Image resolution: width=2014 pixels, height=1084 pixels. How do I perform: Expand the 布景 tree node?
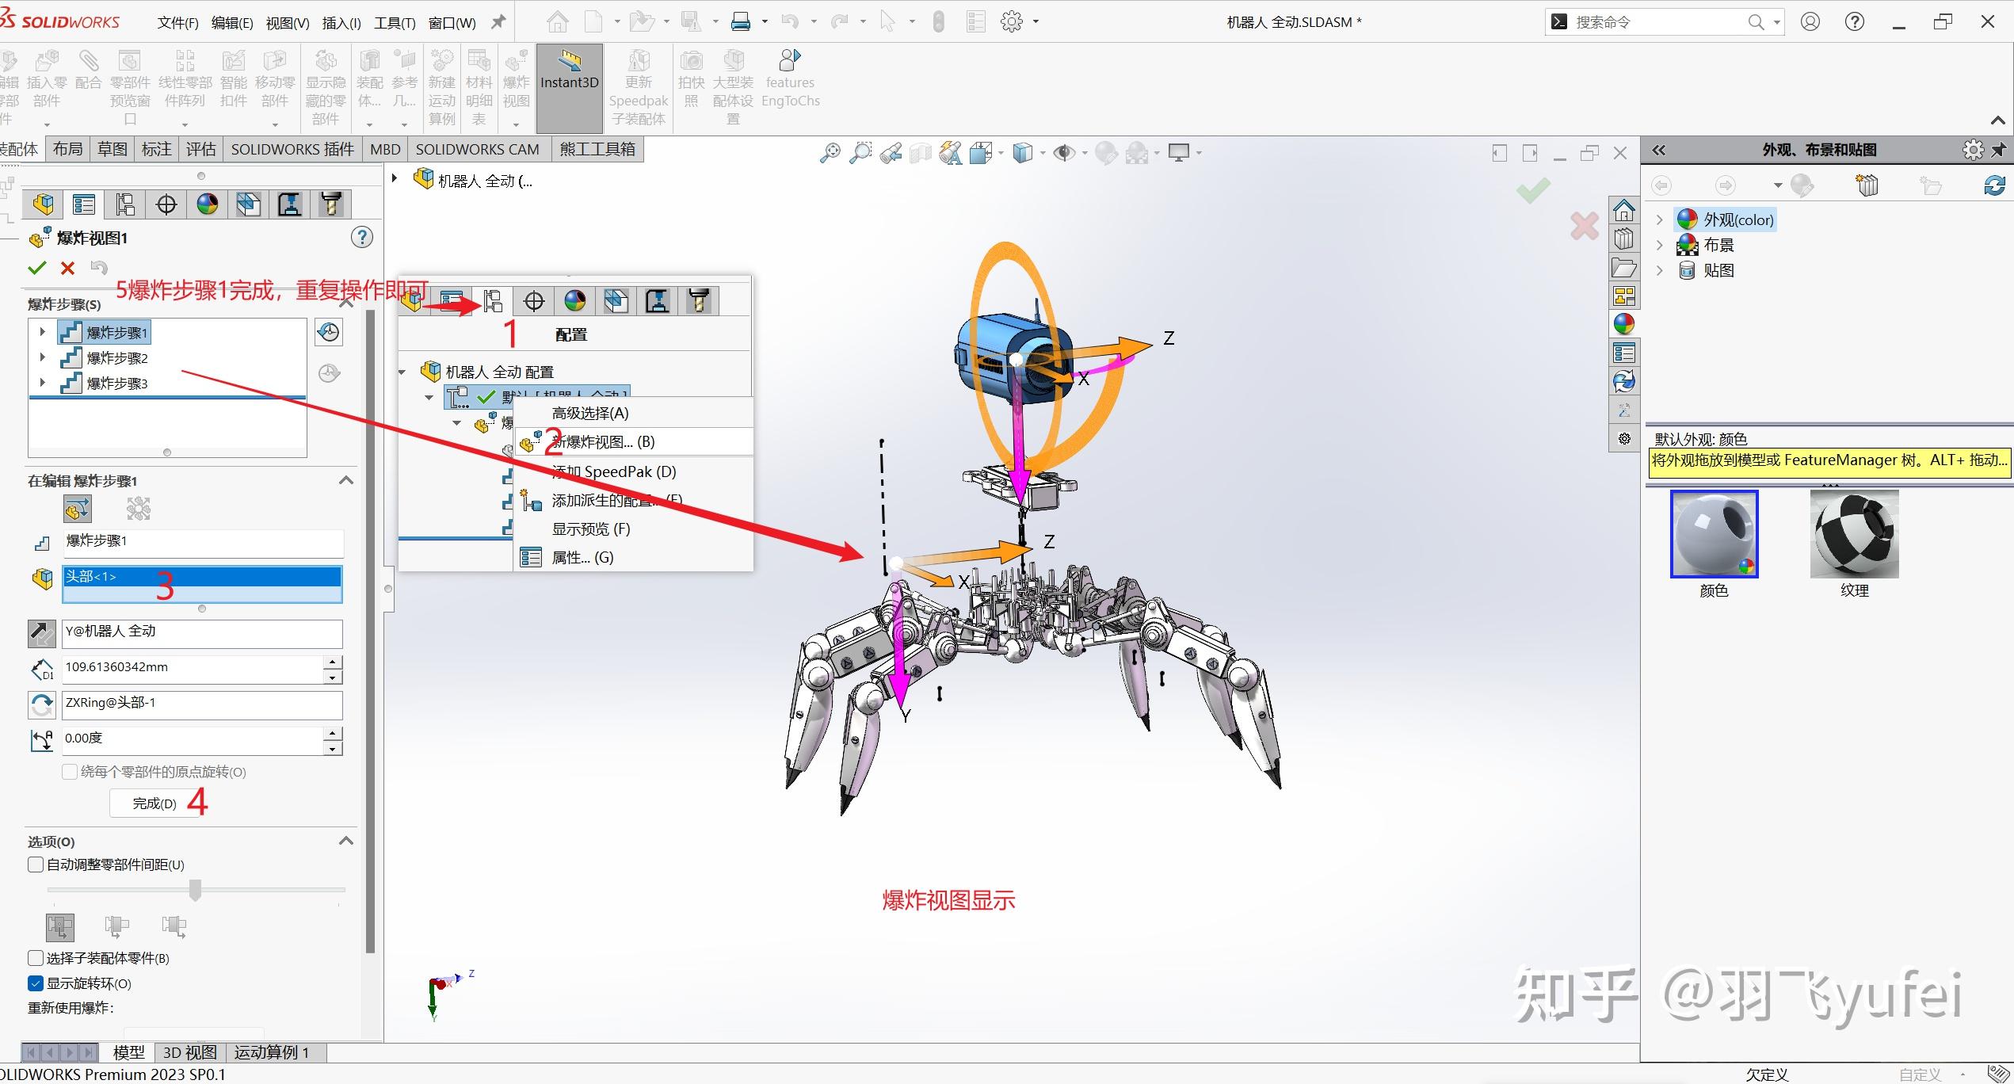[x=1660, y=245]
